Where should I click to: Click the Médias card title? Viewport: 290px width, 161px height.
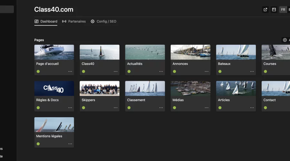[178, 100]
